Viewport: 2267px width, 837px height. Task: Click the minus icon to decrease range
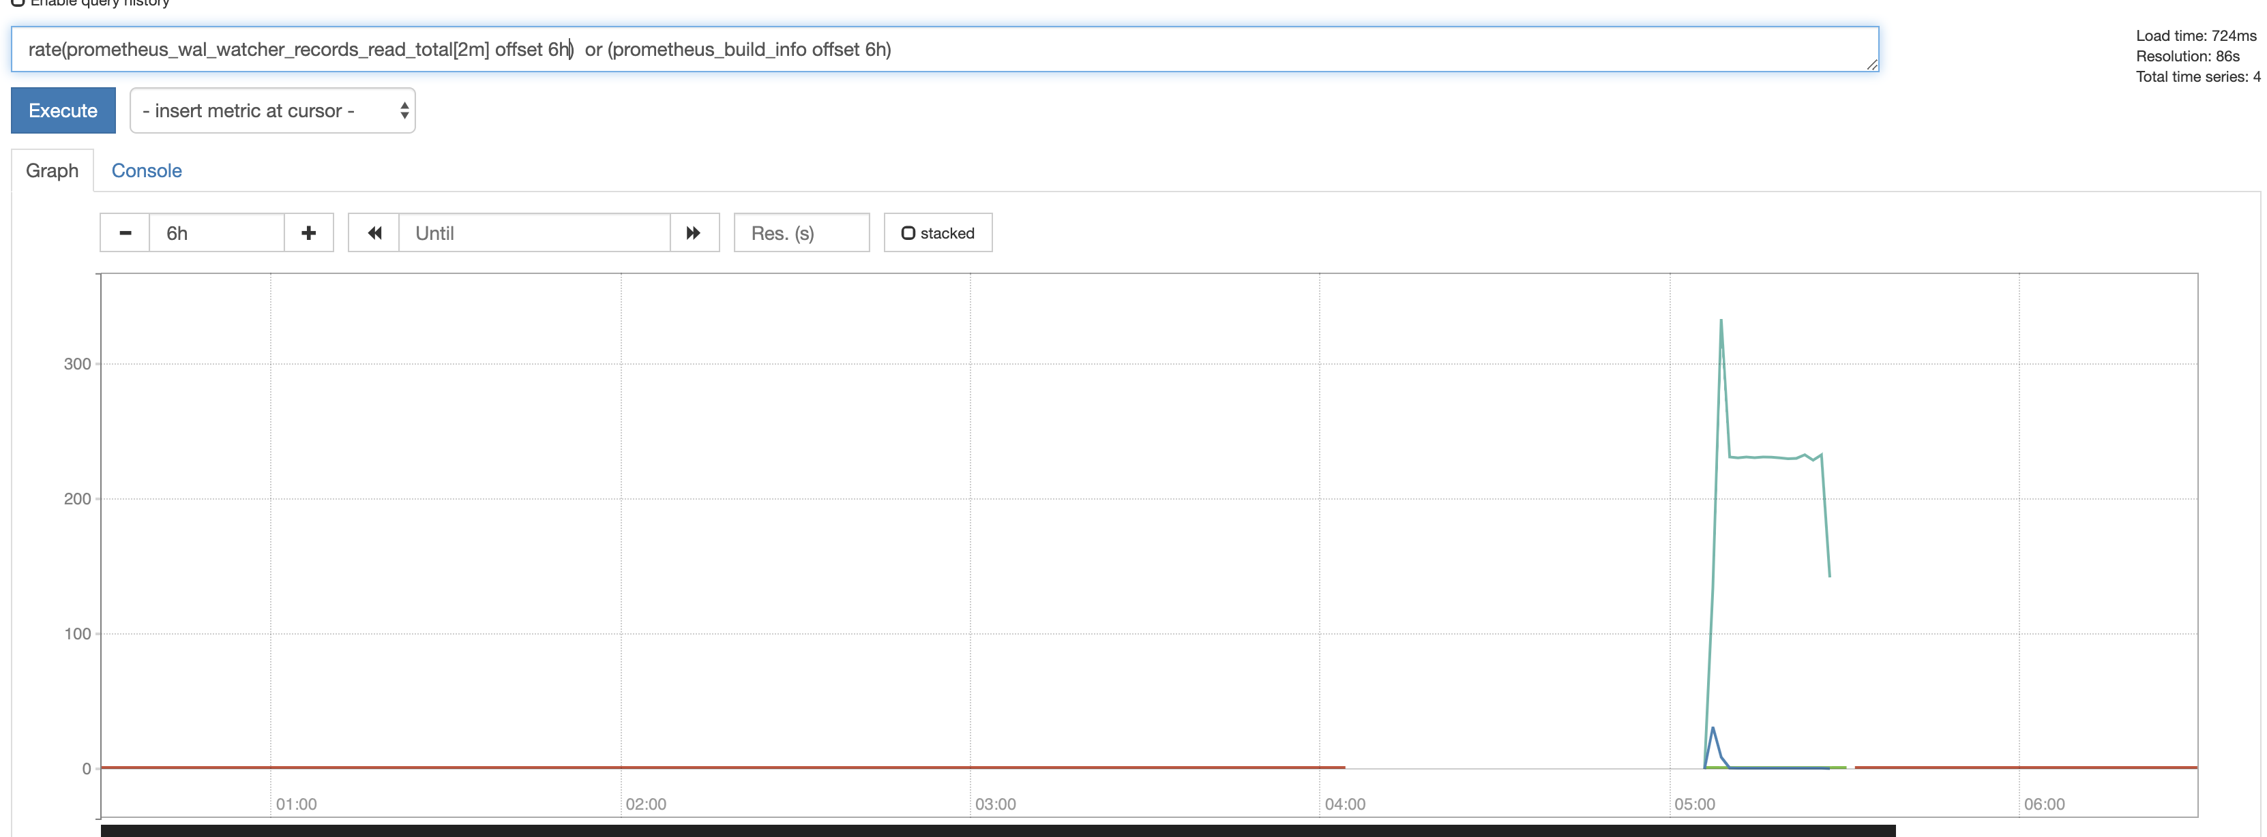[x=125, y=233]
